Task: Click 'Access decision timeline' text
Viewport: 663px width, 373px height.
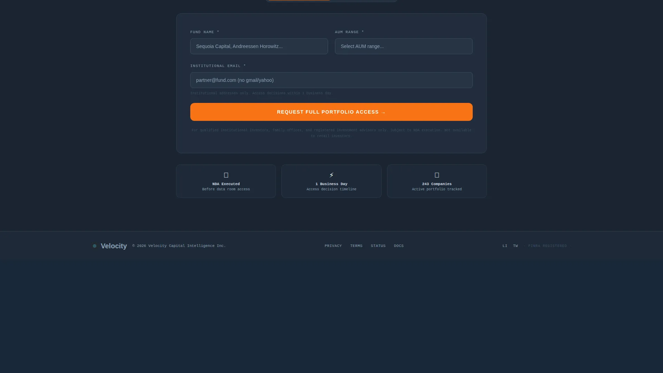Action: [x=331, y=189]
